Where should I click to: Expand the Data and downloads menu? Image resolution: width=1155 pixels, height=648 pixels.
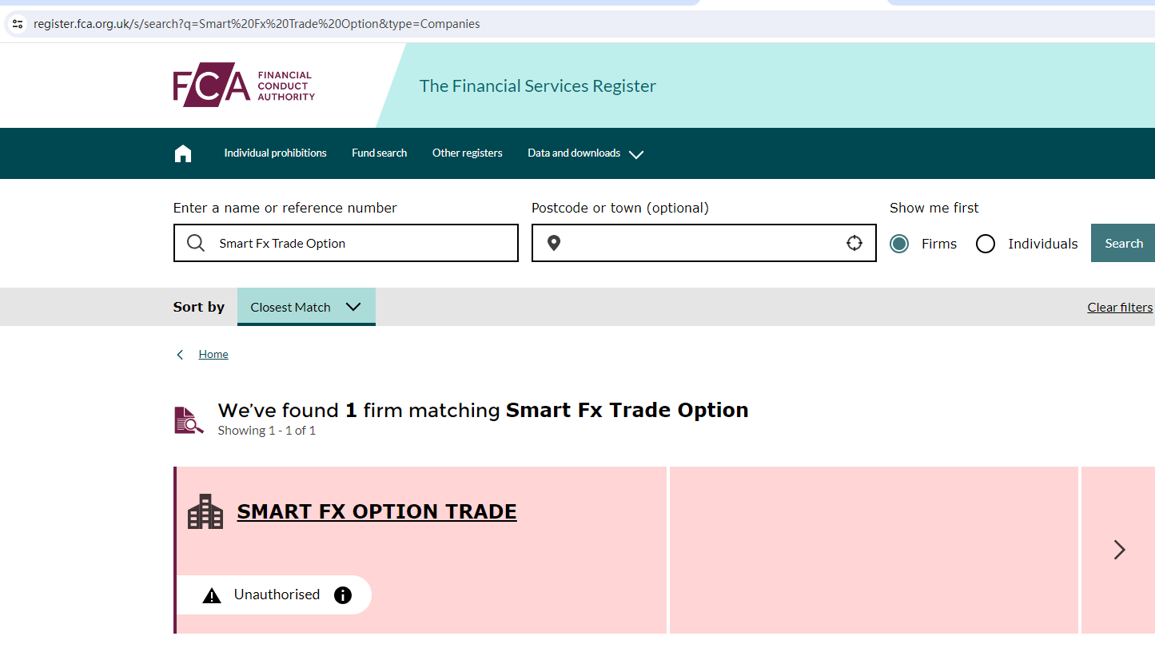[x=585, y=153]
